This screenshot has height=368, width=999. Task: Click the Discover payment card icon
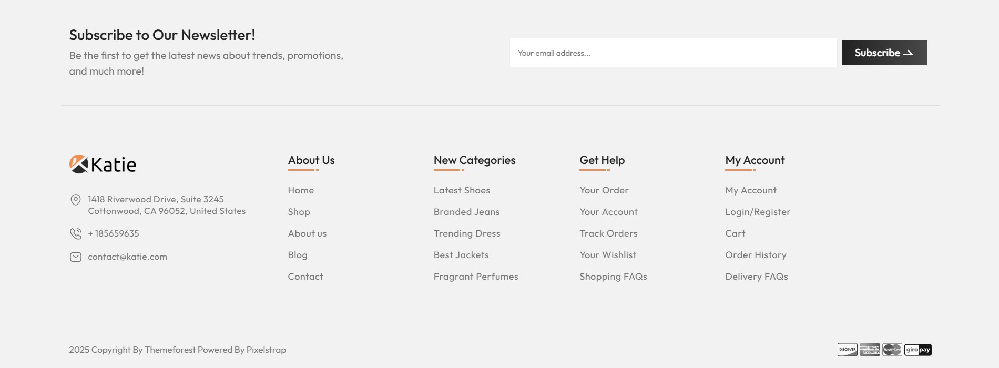tap(847, 350)
